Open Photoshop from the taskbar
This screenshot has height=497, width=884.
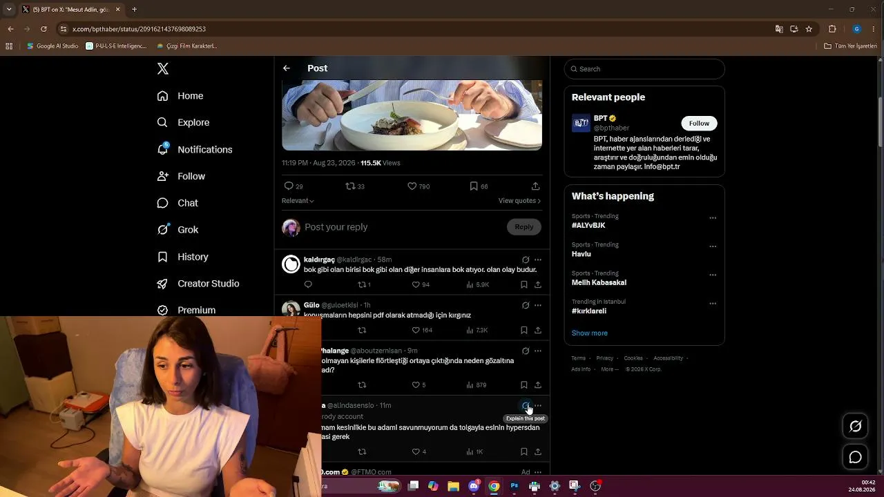tap(514, 486)
